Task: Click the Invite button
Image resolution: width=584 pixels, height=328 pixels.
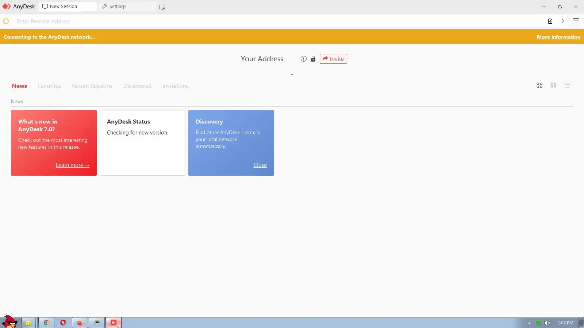Action: [333, 59]
